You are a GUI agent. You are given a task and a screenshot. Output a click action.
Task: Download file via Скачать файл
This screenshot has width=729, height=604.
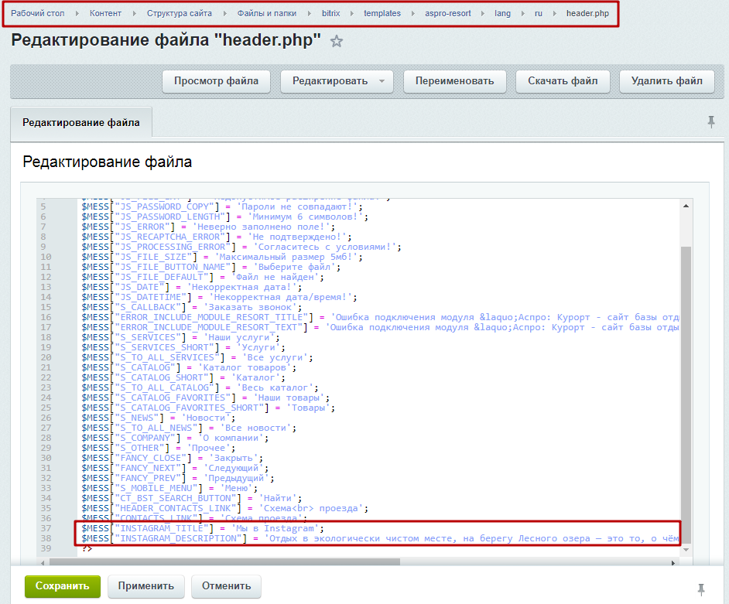tap(563, 81)
